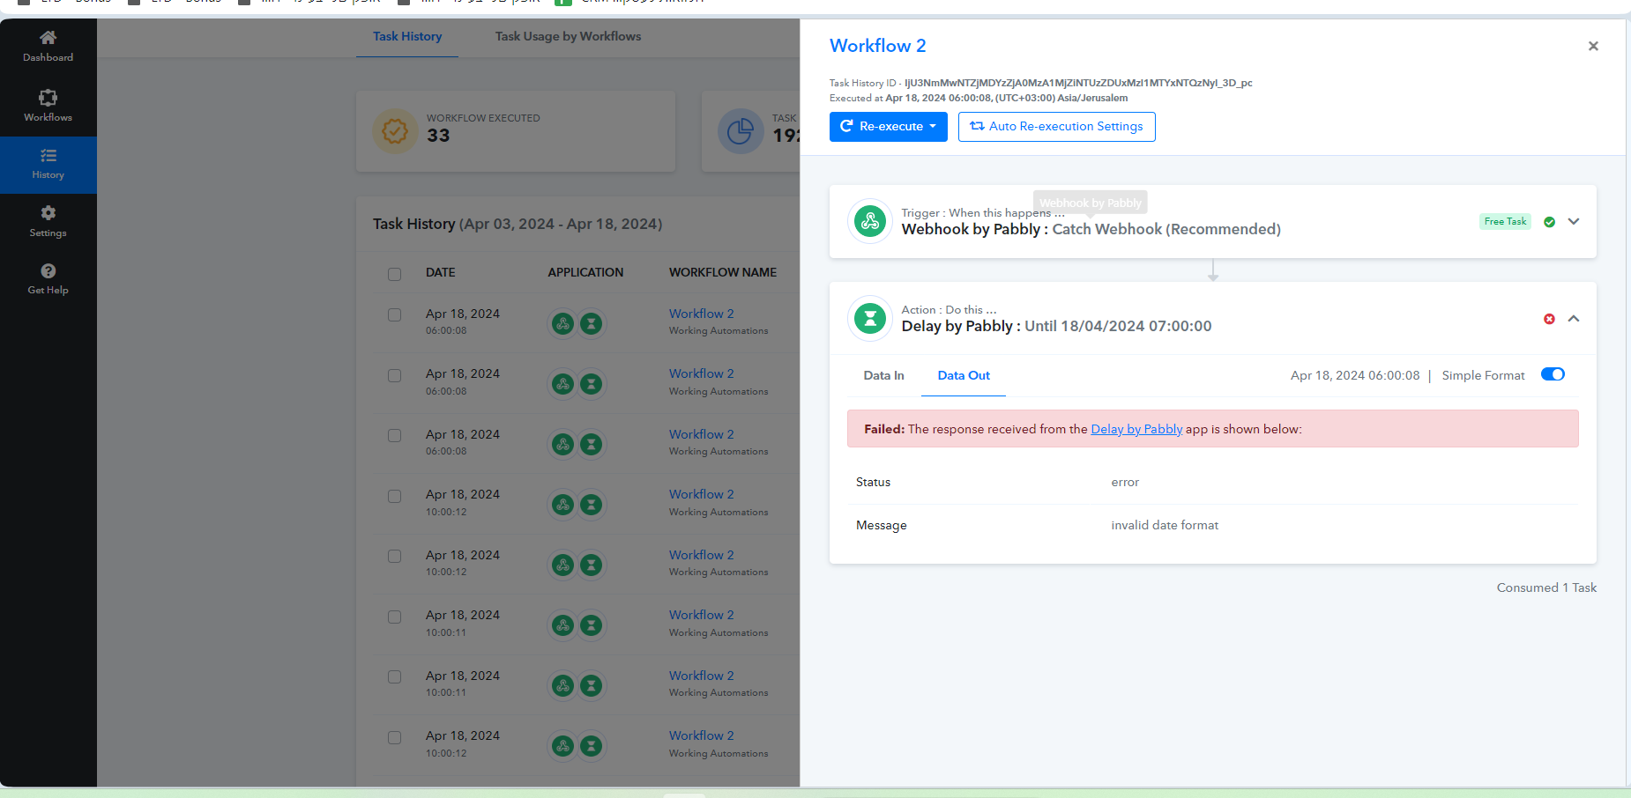Open the Workflow 2 link in the first history row
Image resolution: width=1631 pixels, height=798 pixels.
(701, 314)
